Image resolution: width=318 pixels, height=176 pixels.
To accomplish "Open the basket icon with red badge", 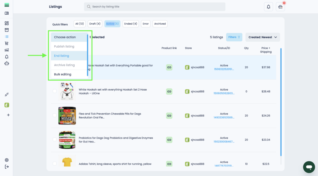I will [x=280, y=7].
